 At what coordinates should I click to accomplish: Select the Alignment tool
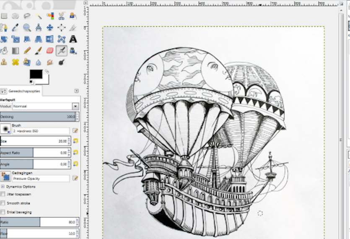click(62, 28)
